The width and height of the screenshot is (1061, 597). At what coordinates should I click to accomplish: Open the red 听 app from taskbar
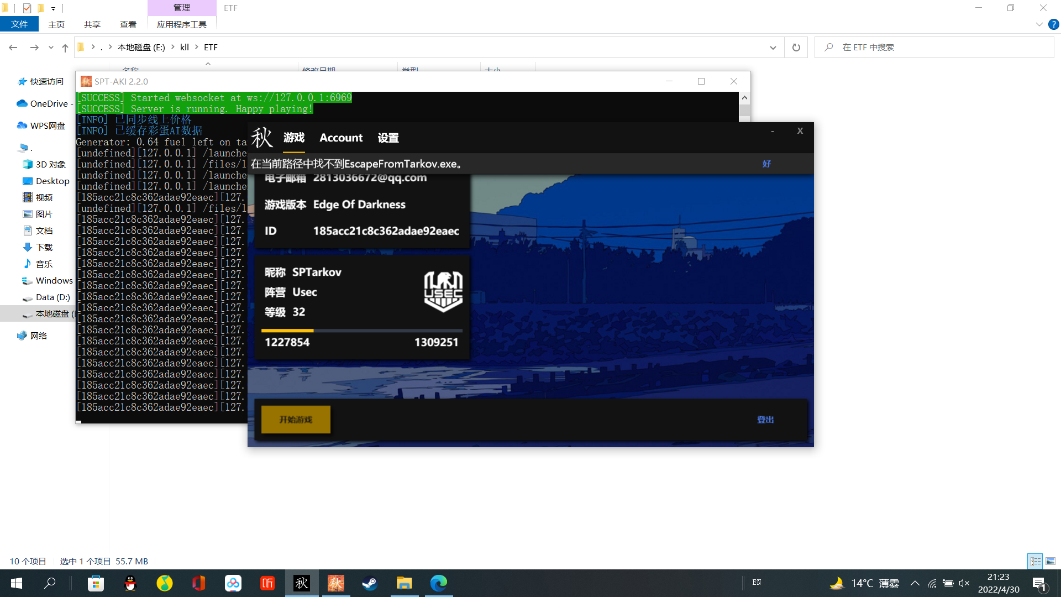pos(267,583)
